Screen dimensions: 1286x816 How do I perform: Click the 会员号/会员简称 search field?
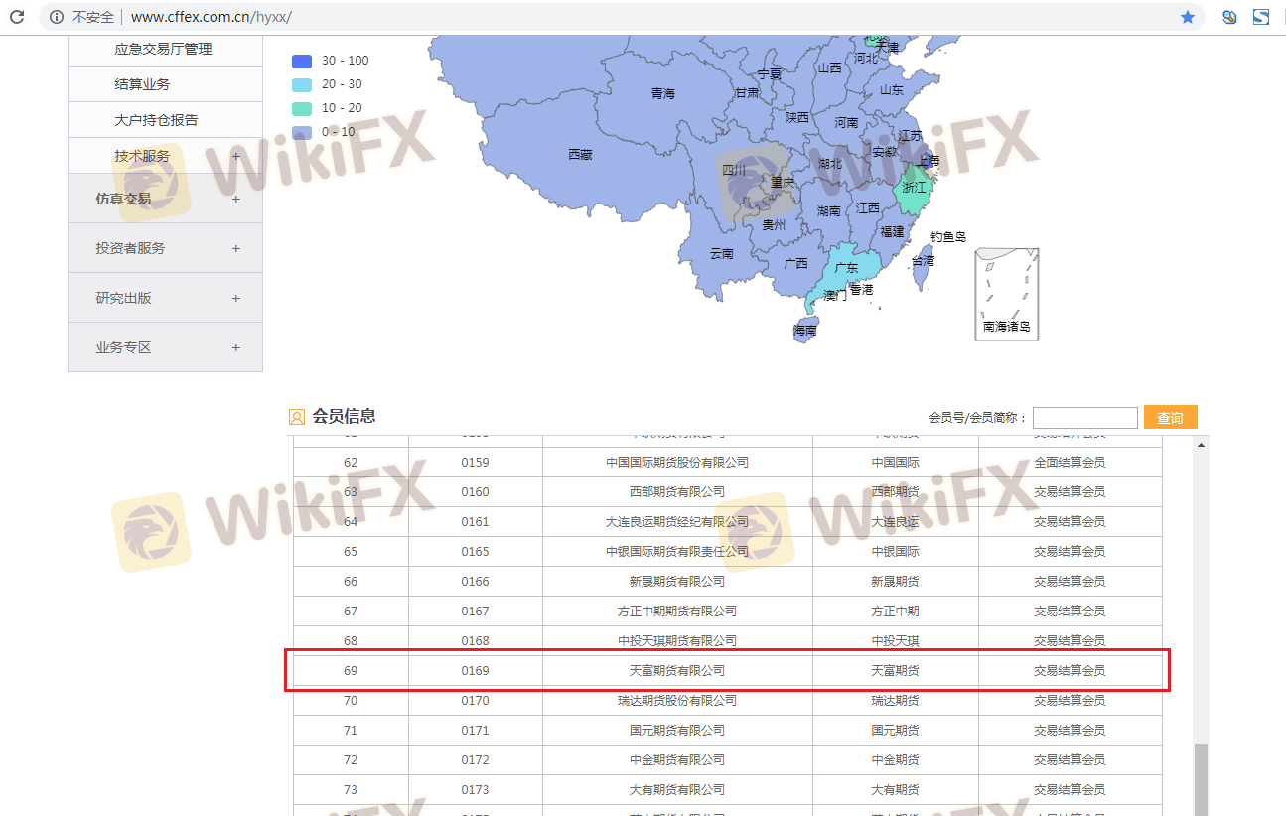(x=1084, y=418)
